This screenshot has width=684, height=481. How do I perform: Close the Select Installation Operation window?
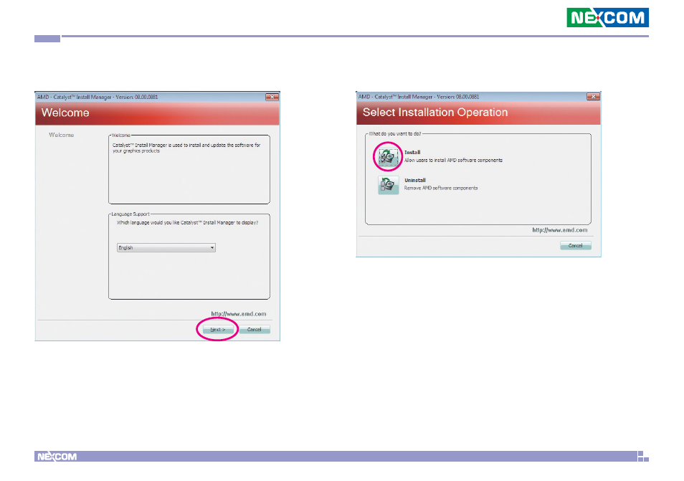coord(593,96)
